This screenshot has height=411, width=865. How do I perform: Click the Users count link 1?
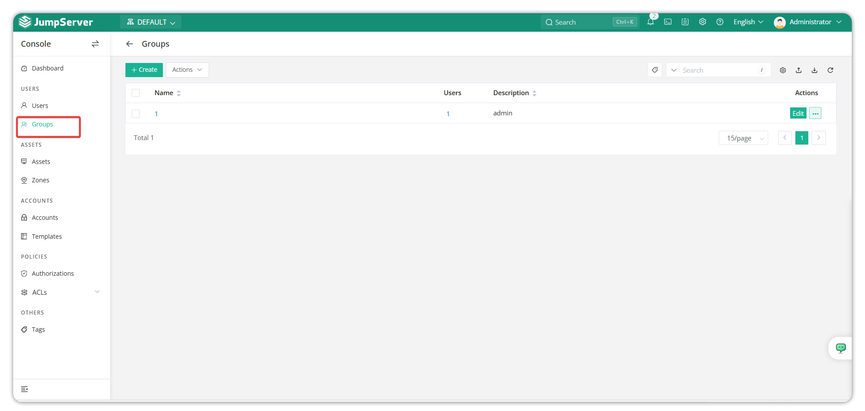coord(448,114)
